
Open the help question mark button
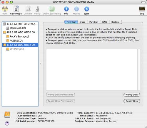pyautogui.click(x=7, y=123)
